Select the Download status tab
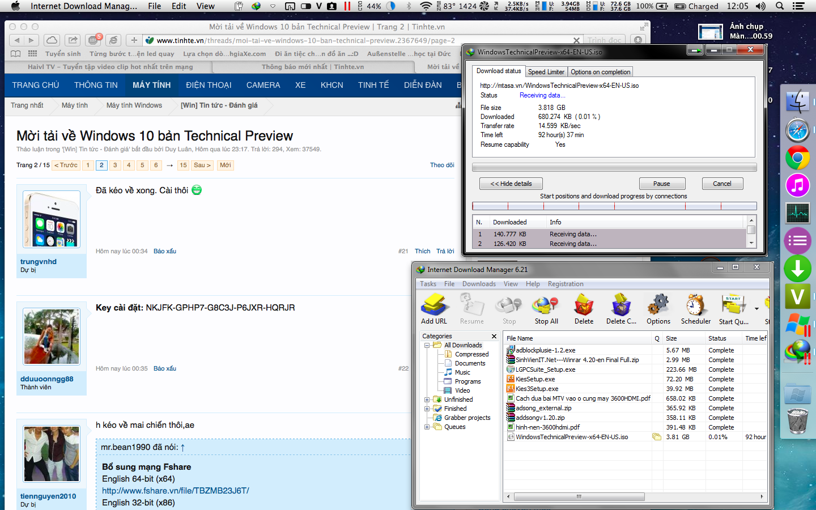 point(499,71)
